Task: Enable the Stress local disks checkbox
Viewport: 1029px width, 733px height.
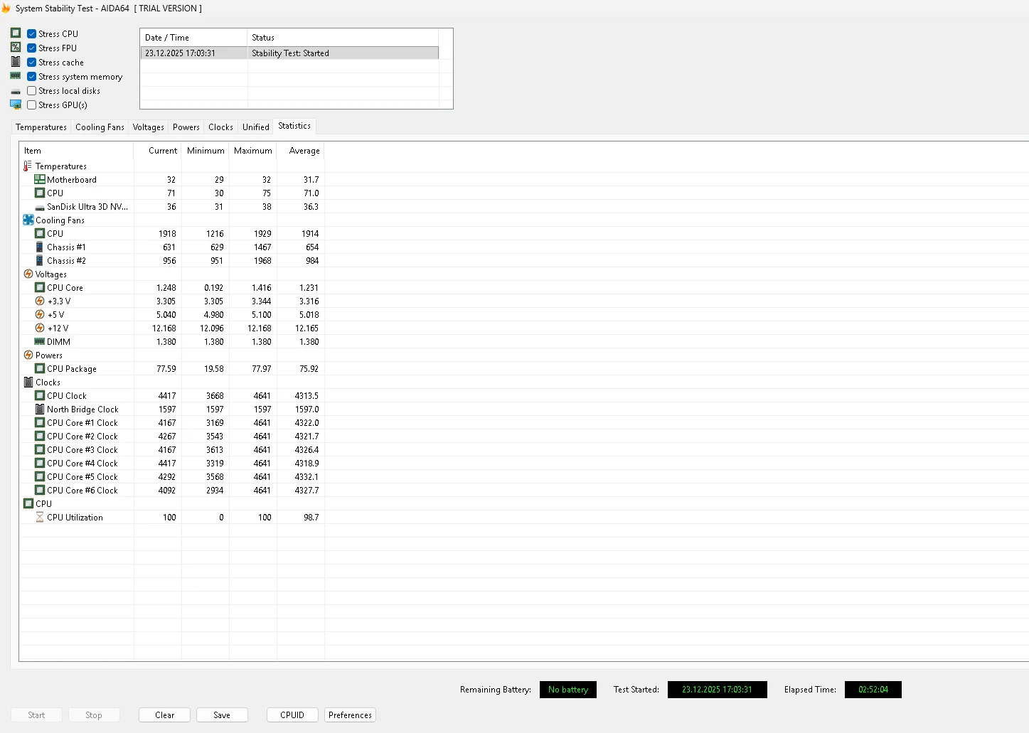Action: [32, 90]
